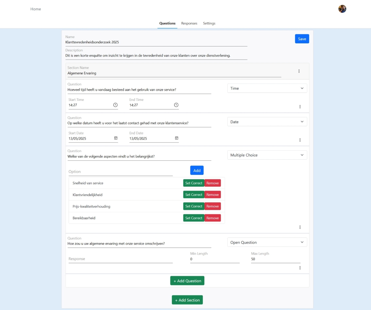The width and height of the screenshot is (371, 310).
Task: Open the Algemene Ervaring section options menu
Action: coord(299,71)
